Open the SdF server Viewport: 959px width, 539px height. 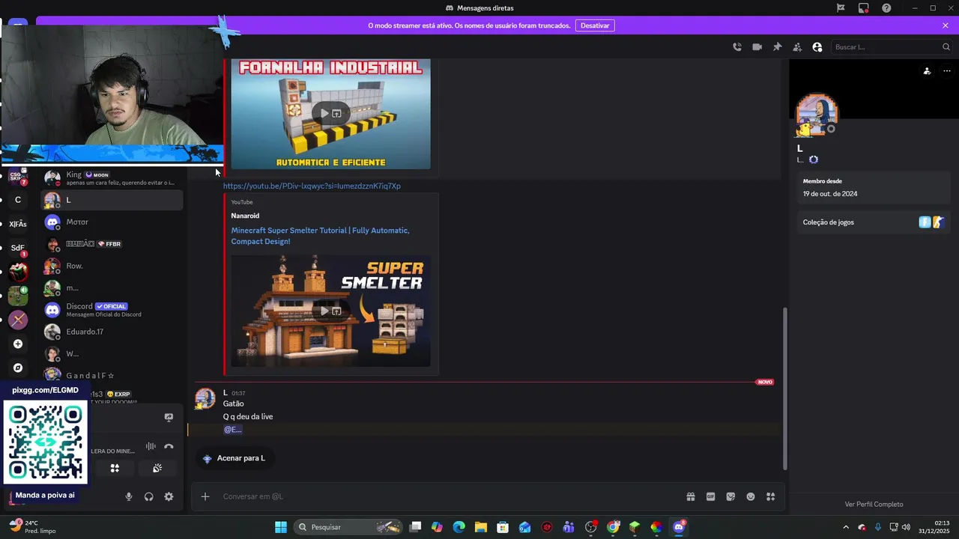18,248
